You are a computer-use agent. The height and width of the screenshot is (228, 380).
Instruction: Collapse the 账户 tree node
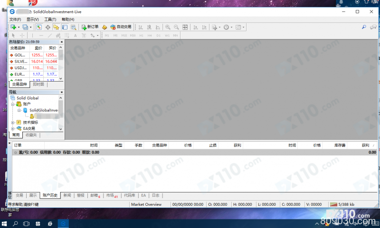13,104
